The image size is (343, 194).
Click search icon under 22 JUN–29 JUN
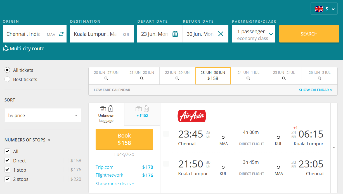(x=177, y=79)
